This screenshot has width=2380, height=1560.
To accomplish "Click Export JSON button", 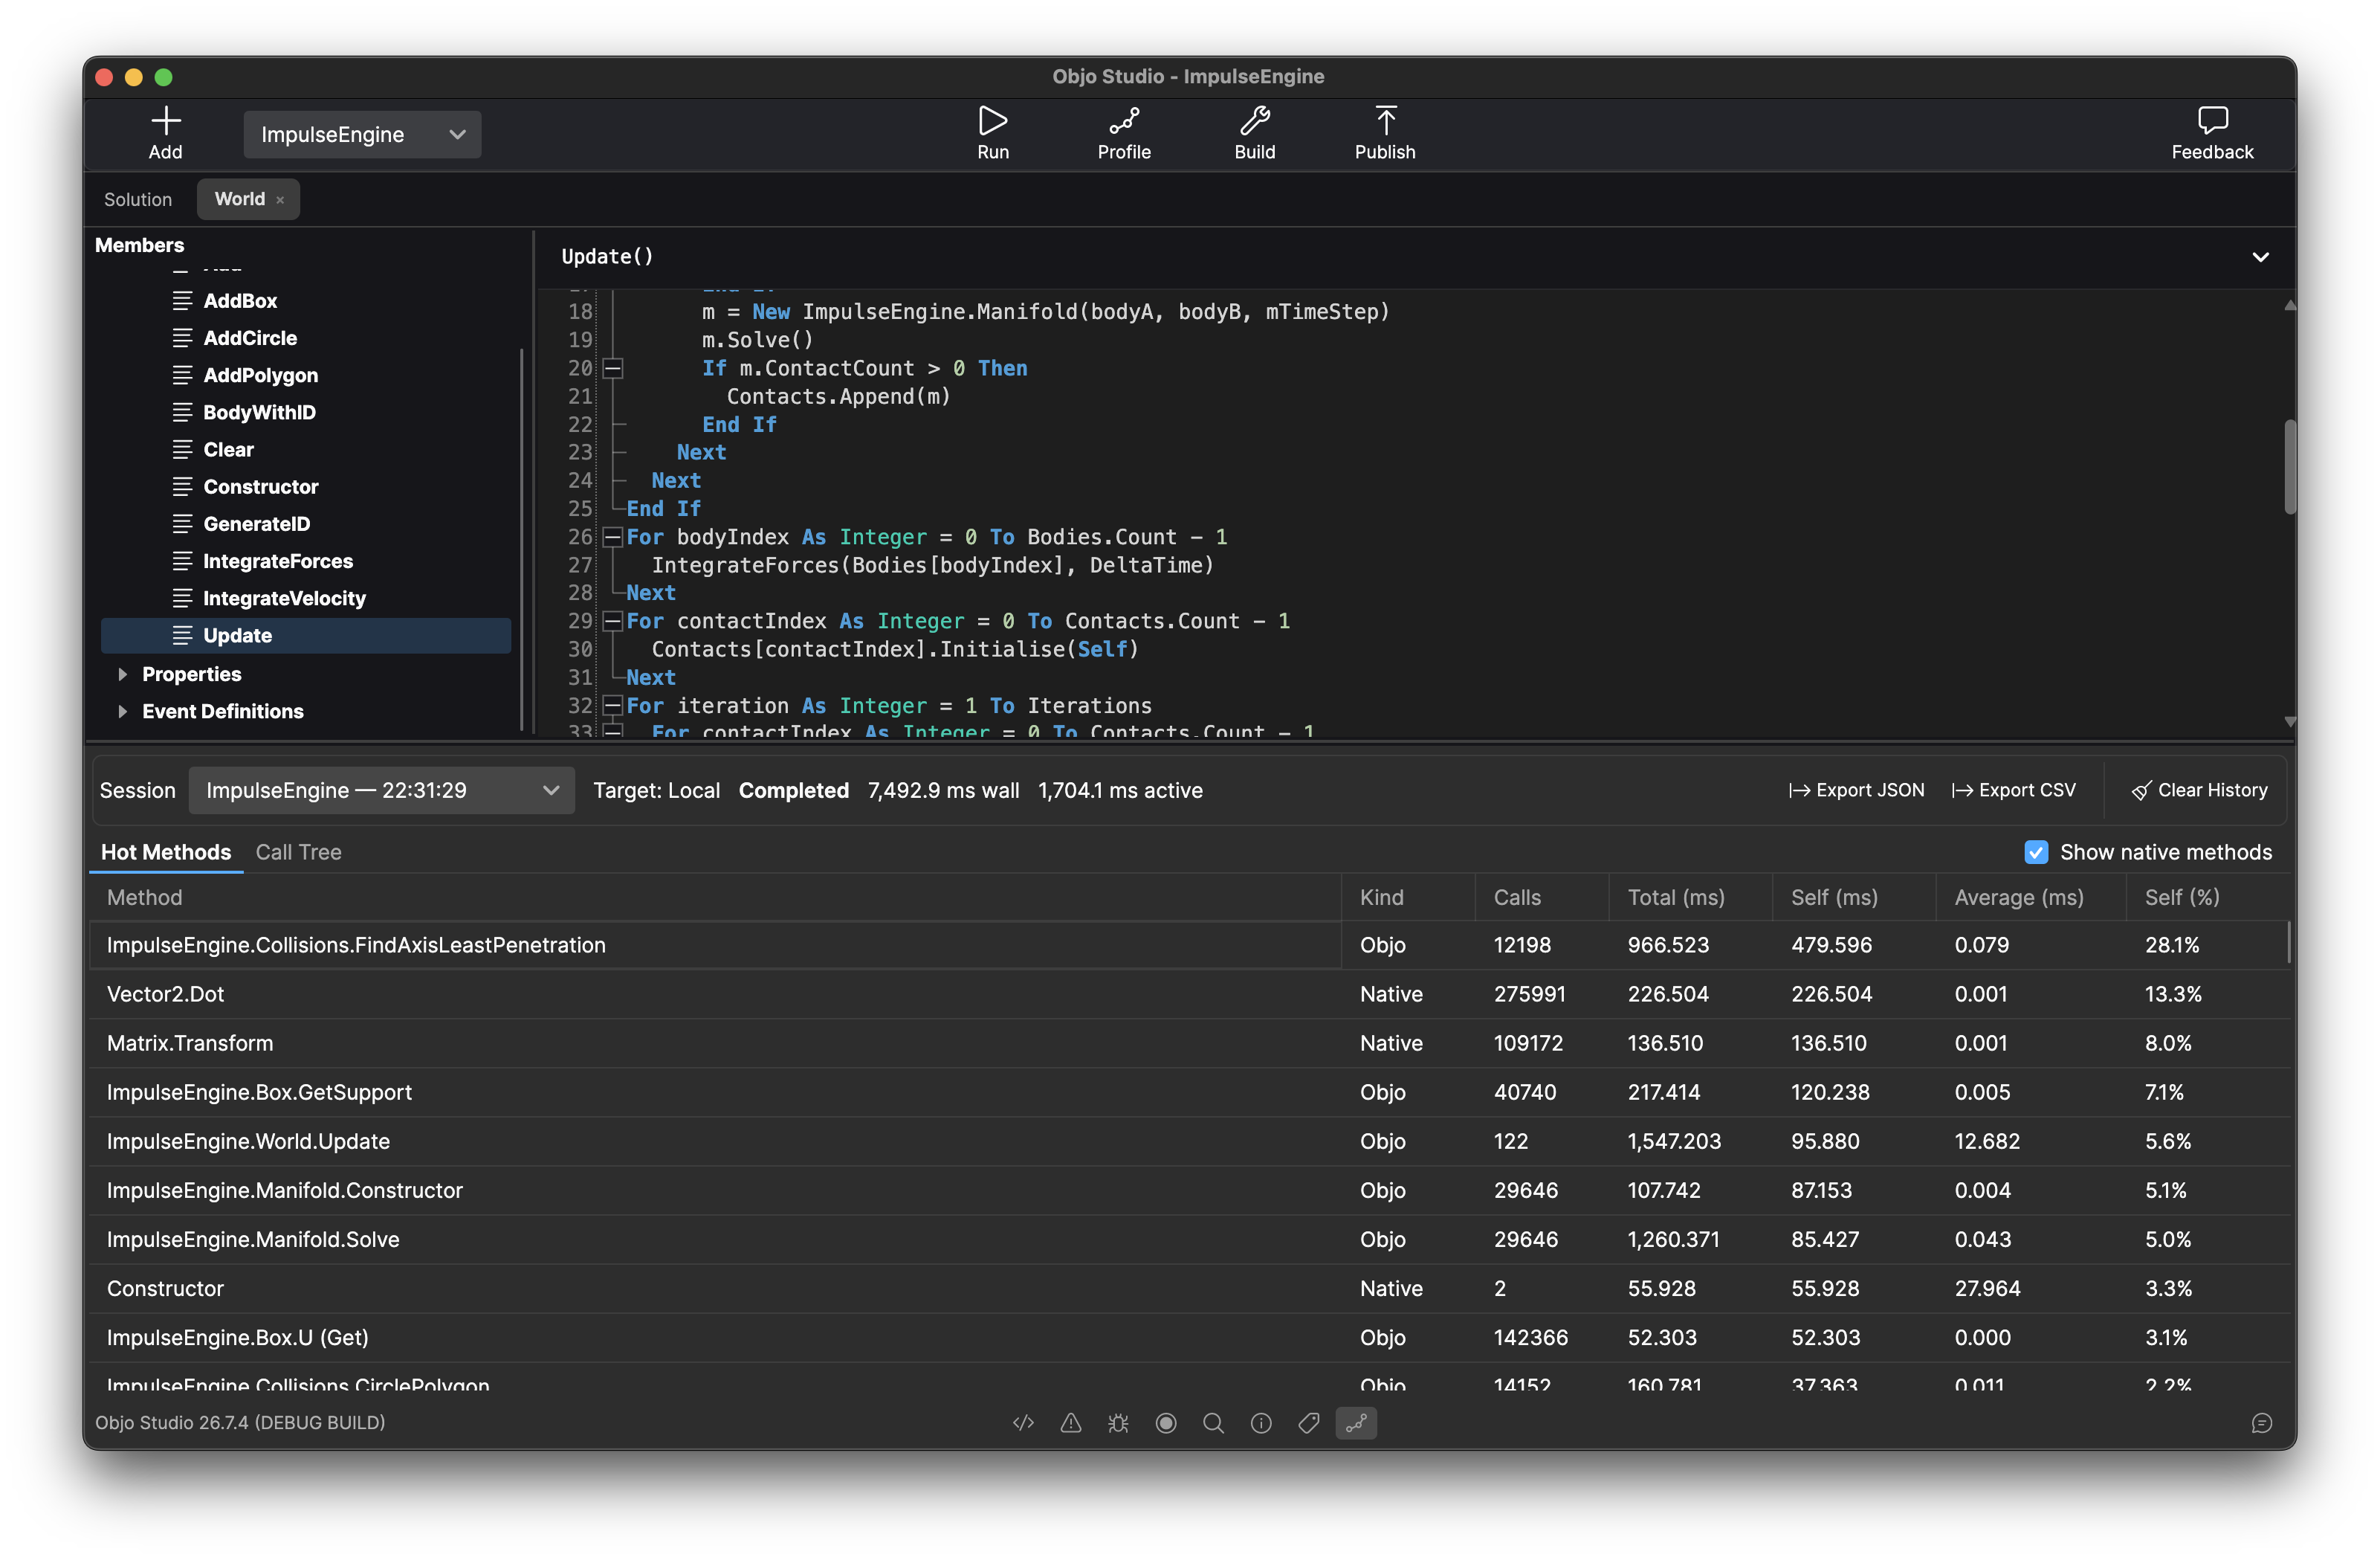I will 1856,790.
